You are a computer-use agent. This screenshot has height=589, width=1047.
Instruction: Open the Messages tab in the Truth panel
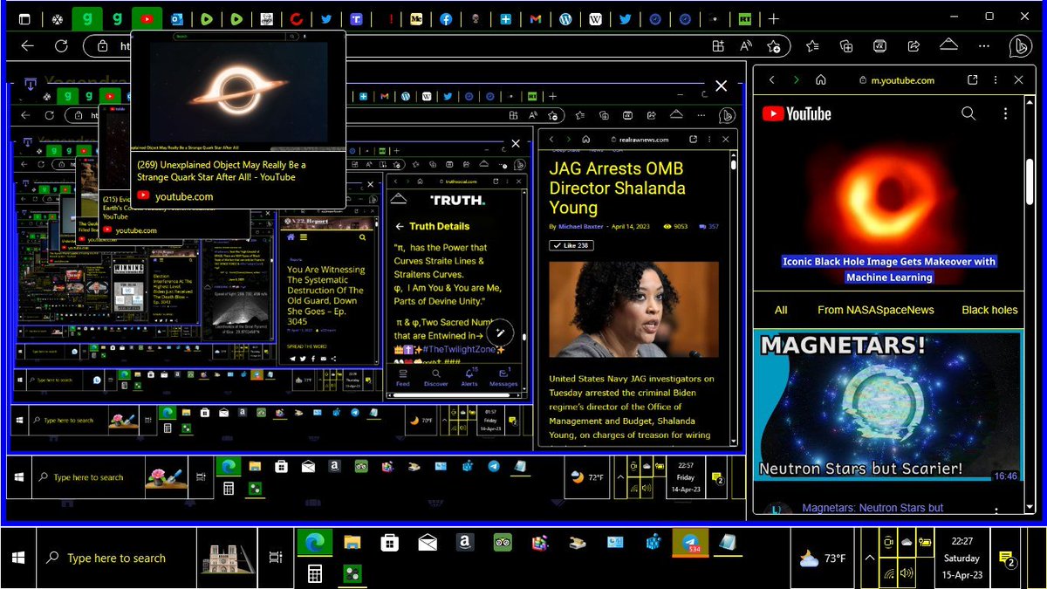point(503,377)
